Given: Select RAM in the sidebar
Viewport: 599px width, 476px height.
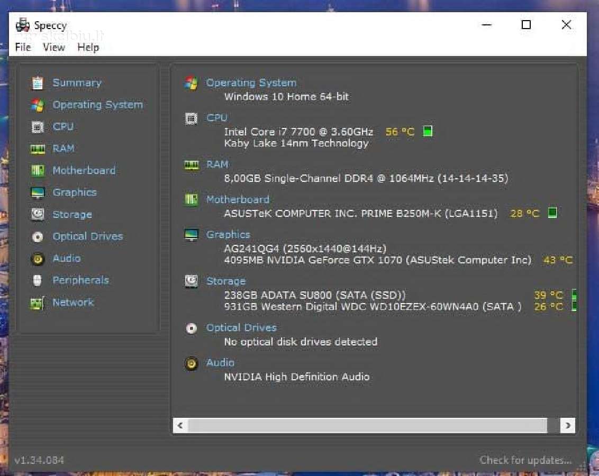Looking at the screenshot, I should click(x=63, y=149).
